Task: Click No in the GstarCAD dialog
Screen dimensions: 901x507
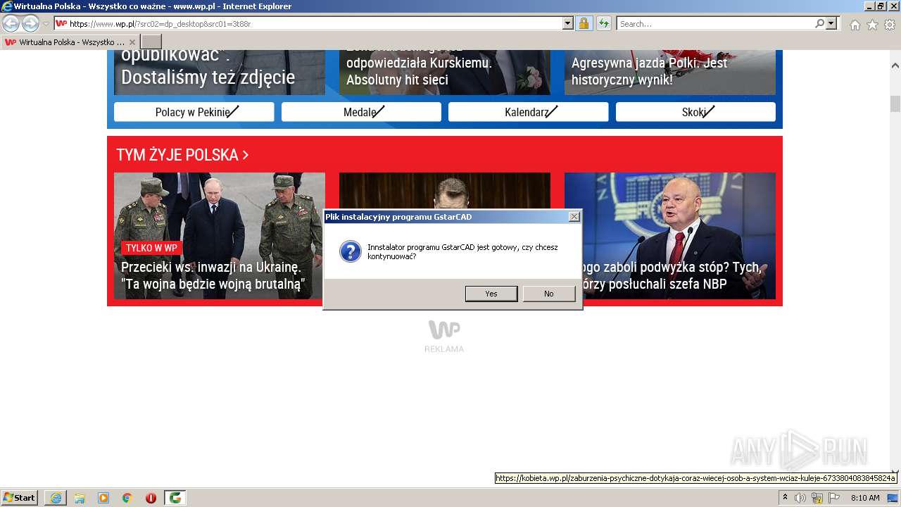Action: click(549, 294)
